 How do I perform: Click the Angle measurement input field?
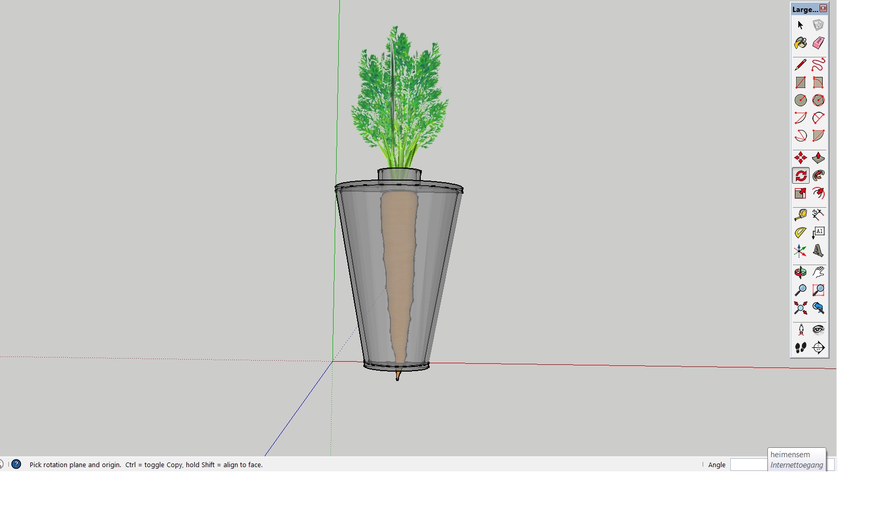[x=748, y=465]
